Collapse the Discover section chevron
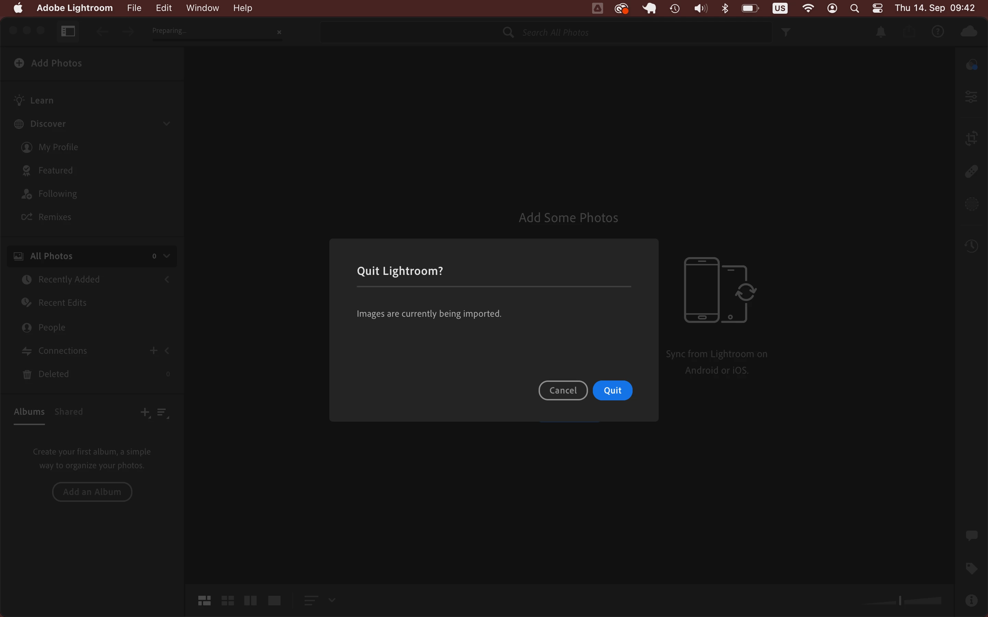The height and width of the screenshot is (617, 988). pyautogui.click(x=166, y=124)
